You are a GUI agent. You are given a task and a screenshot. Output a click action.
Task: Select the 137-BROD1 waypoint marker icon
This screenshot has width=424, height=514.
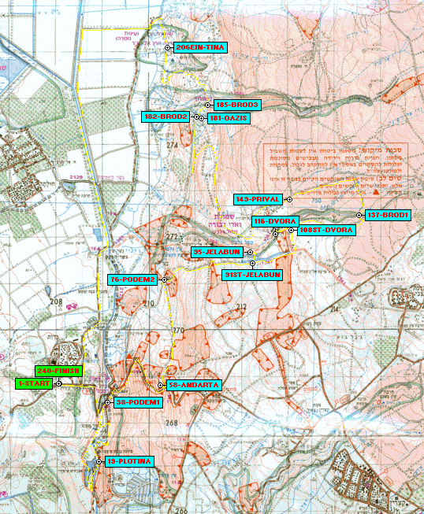pyautogui.click(x=359, y=216)
